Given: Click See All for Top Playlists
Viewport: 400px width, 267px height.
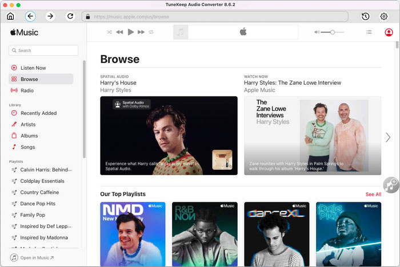Looking at the screenshot, I should (x=373, y=194).
